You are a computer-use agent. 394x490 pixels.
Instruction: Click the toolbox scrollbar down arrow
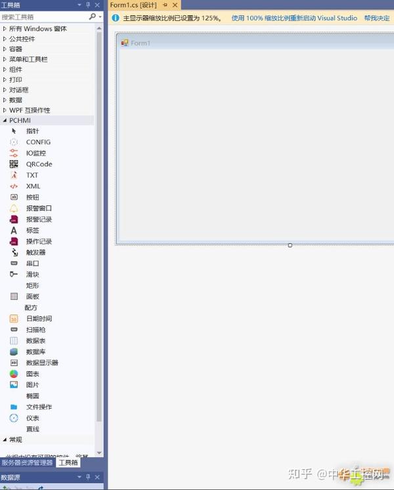click(x=99, y=453)
